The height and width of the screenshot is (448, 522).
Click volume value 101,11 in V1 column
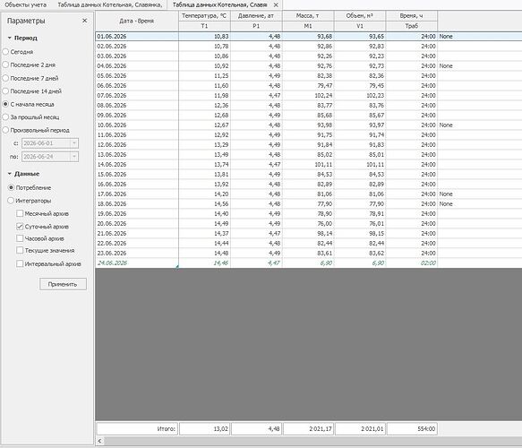(x=360, y=165)
